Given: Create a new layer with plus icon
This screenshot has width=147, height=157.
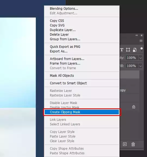Looking at the screenshot, I should pos(125,144).
